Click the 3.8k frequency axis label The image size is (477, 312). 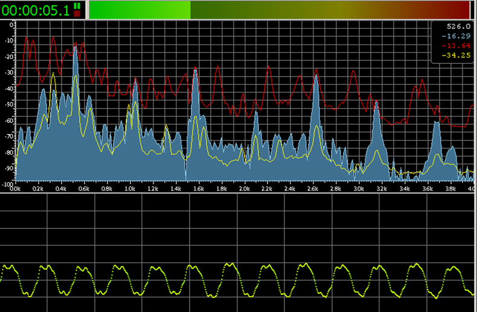(x=450, y=189)
